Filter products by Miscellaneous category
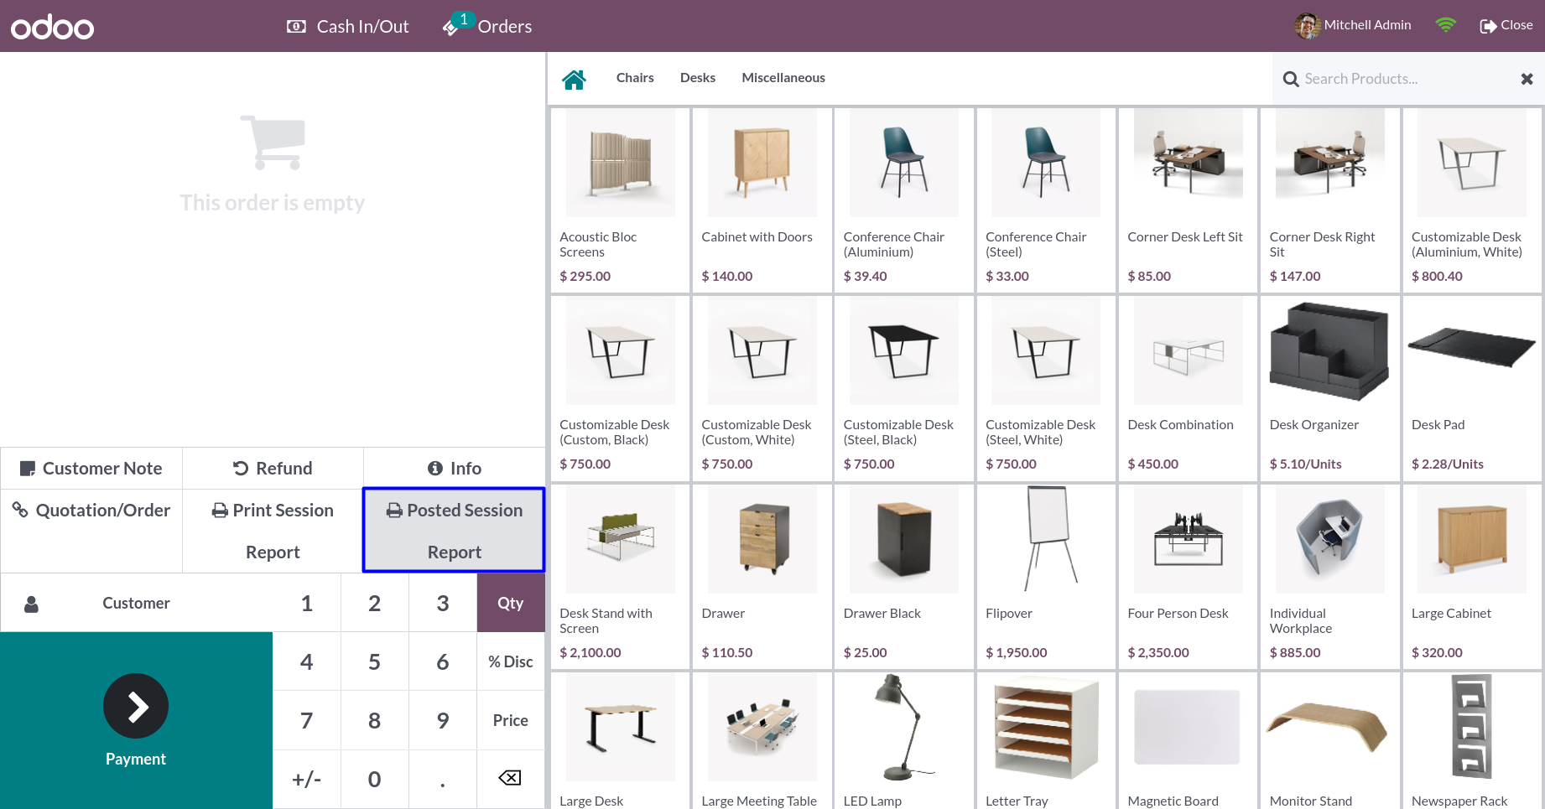 [x=783, y=78]
